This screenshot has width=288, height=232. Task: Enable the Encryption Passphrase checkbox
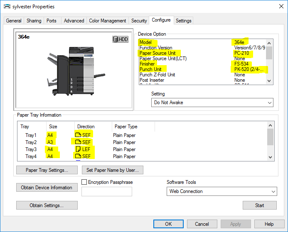(x=84, y=182)
